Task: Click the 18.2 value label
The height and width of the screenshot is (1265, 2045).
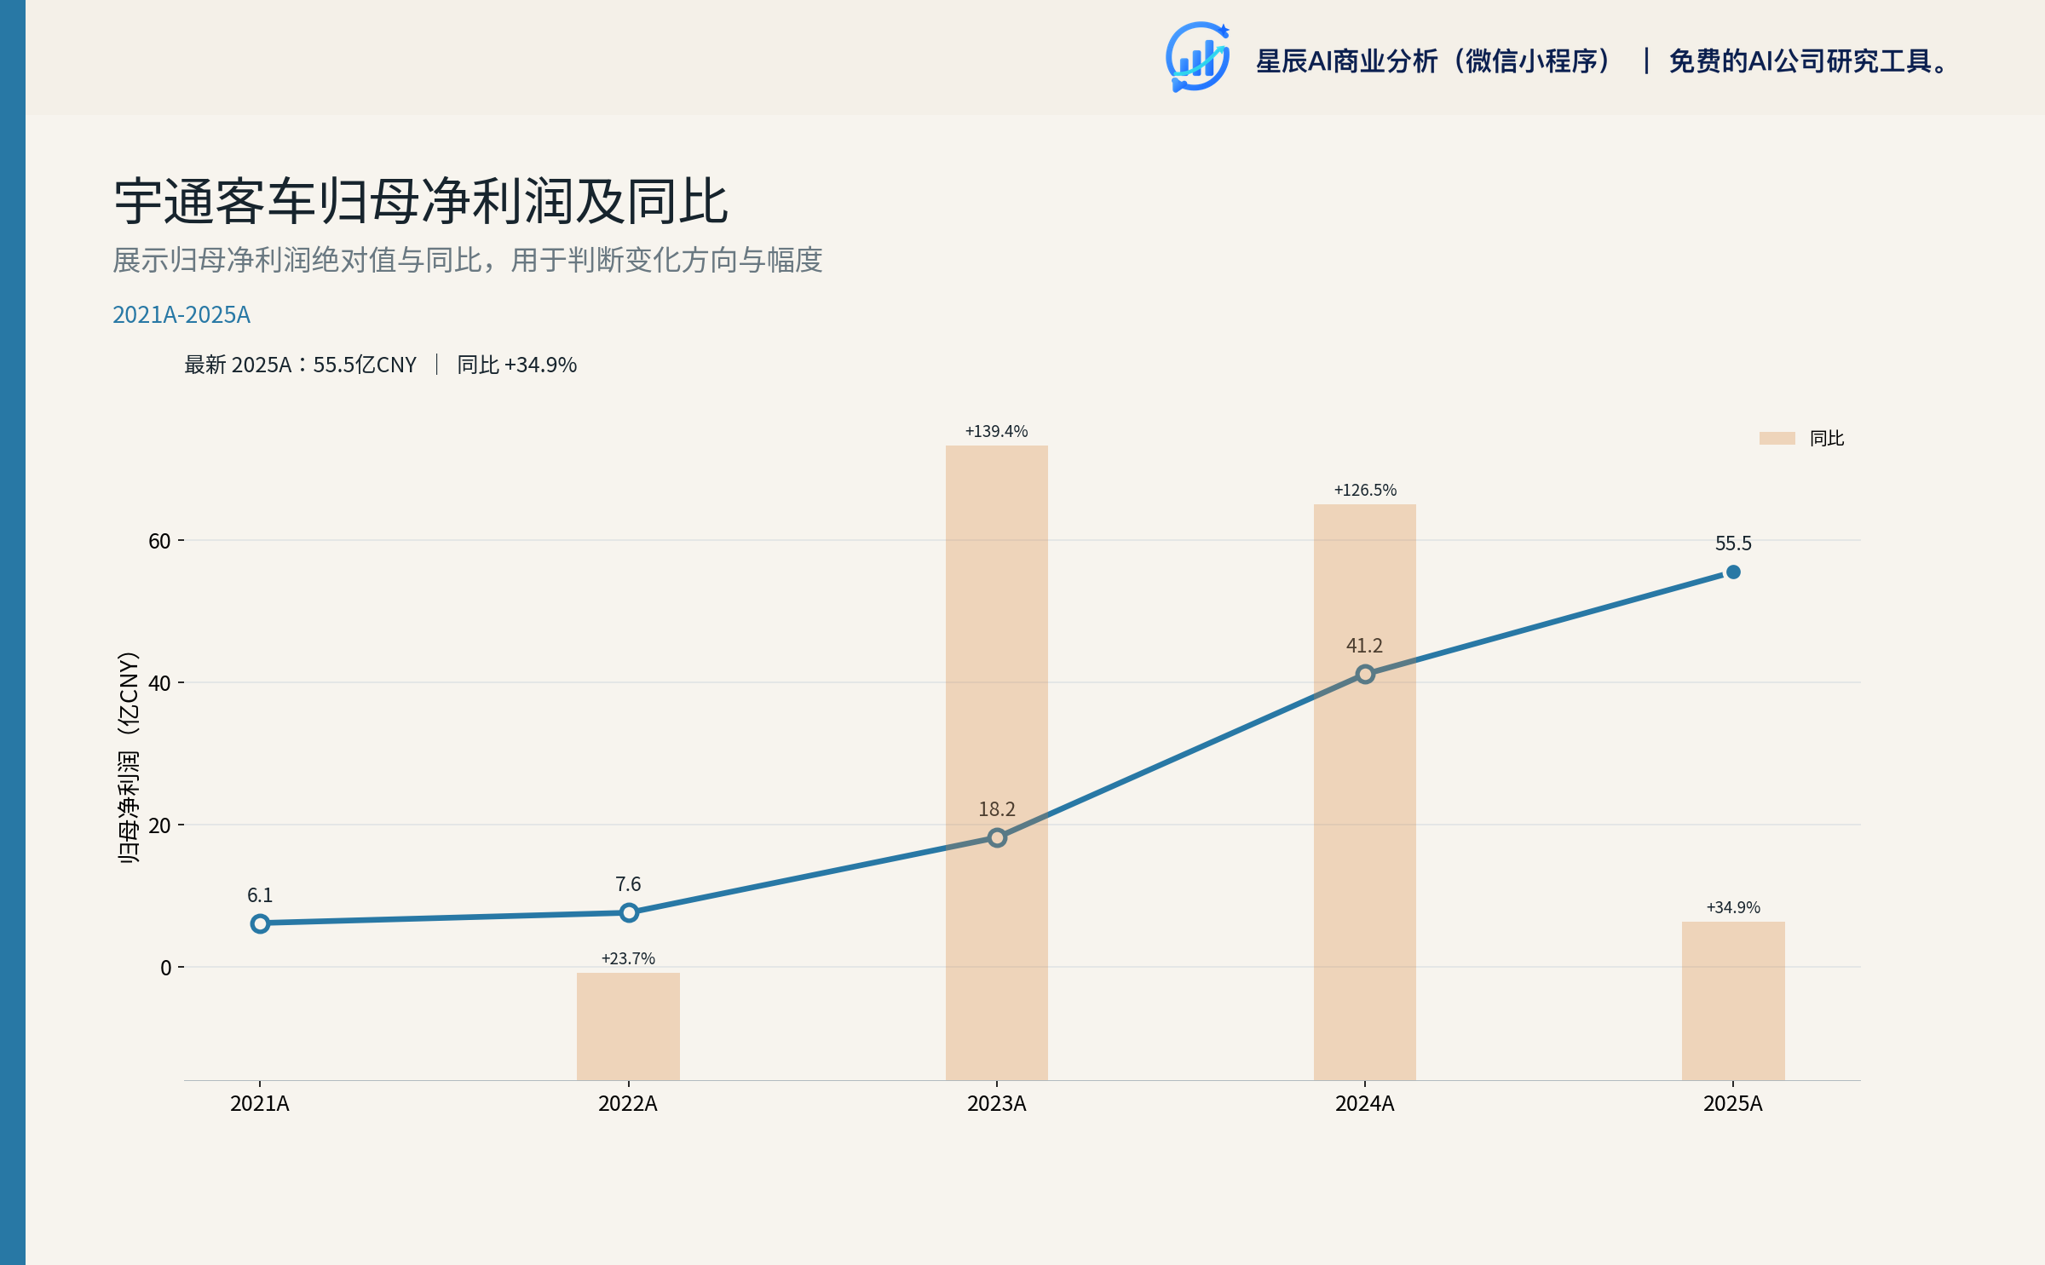Action: coord(997,809)
